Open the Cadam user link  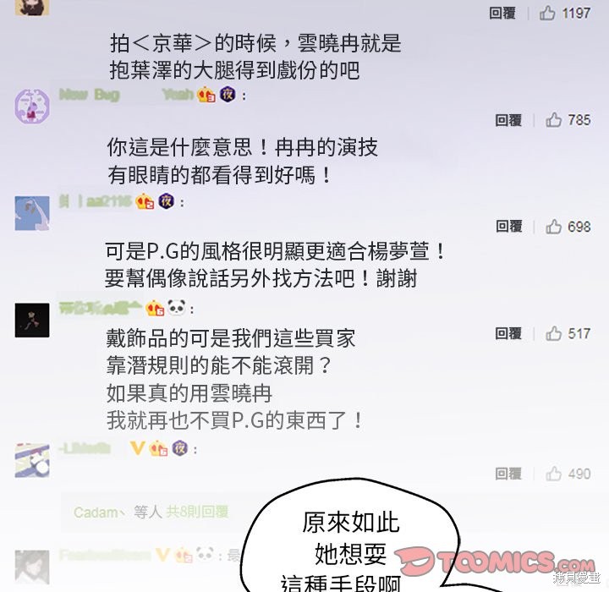(96, 513)
